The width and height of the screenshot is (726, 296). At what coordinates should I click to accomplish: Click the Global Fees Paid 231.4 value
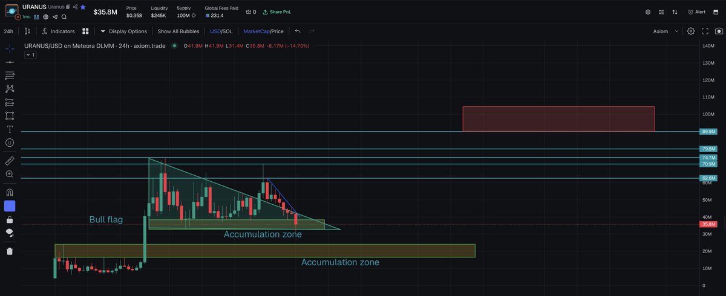[x=214, y=15]
